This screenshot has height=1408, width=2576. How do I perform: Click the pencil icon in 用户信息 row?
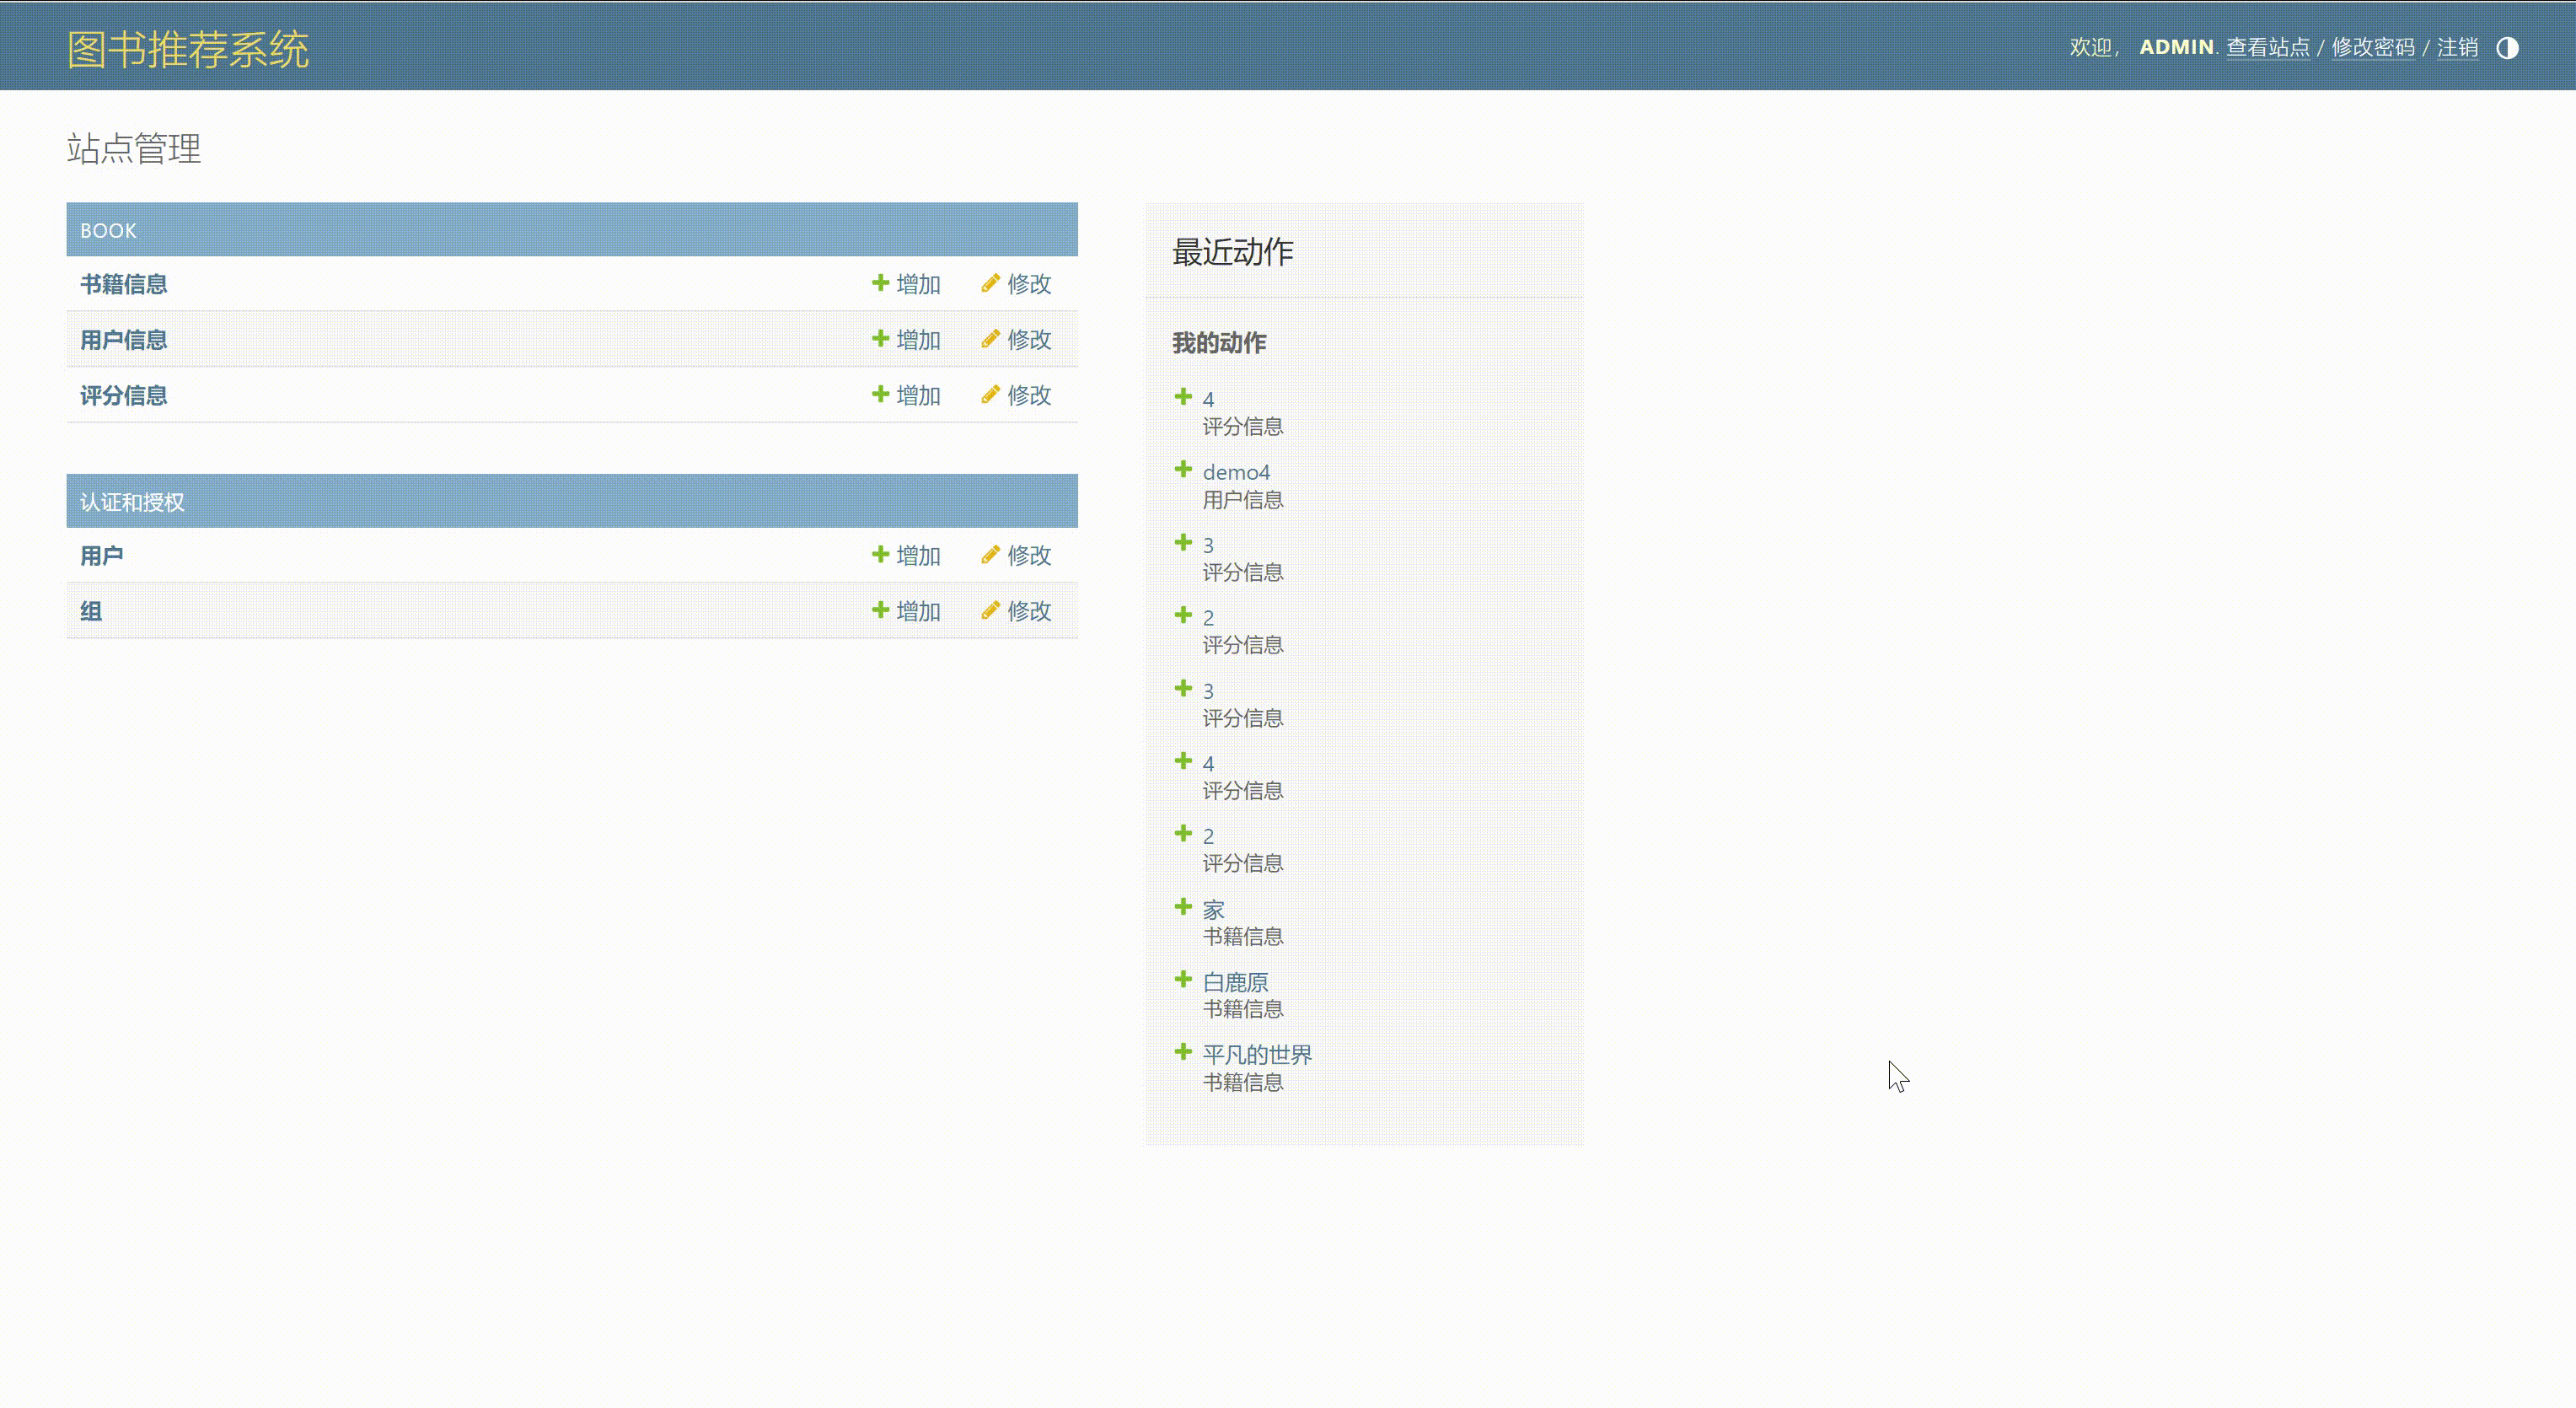[x=990, y=339]
